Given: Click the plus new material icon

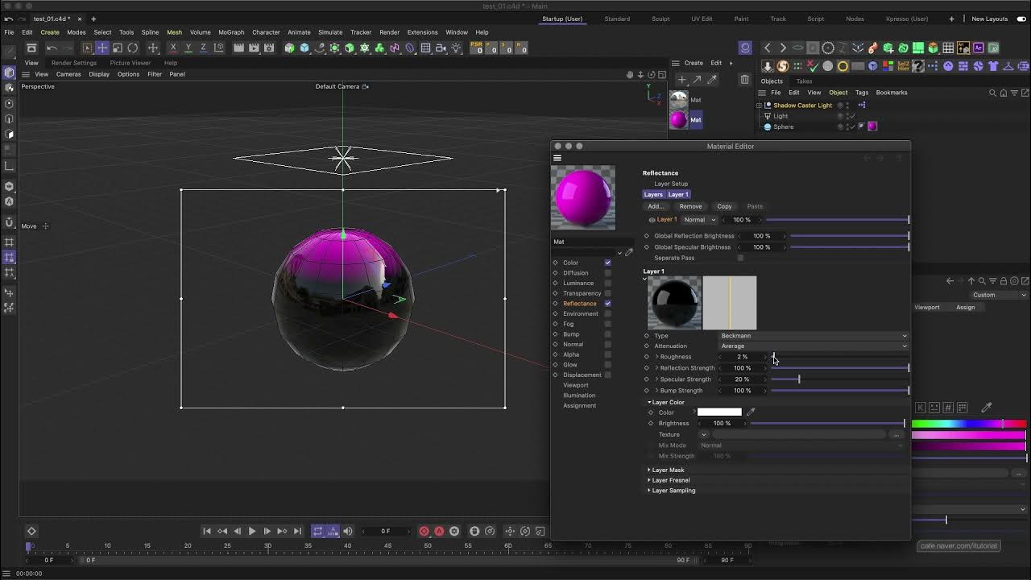Looking at the screenshot, I should 681,80.
